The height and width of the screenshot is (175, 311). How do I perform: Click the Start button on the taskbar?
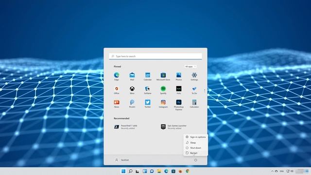click(x=123, y=171)
